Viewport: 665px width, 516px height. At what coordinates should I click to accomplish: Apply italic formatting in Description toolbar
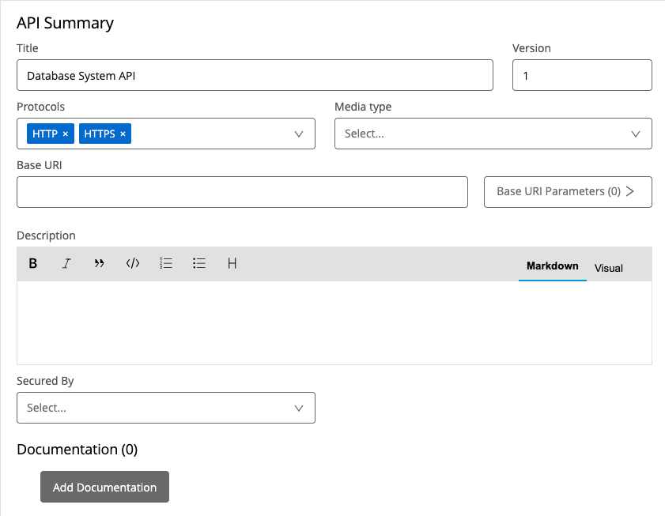(66, 264)
